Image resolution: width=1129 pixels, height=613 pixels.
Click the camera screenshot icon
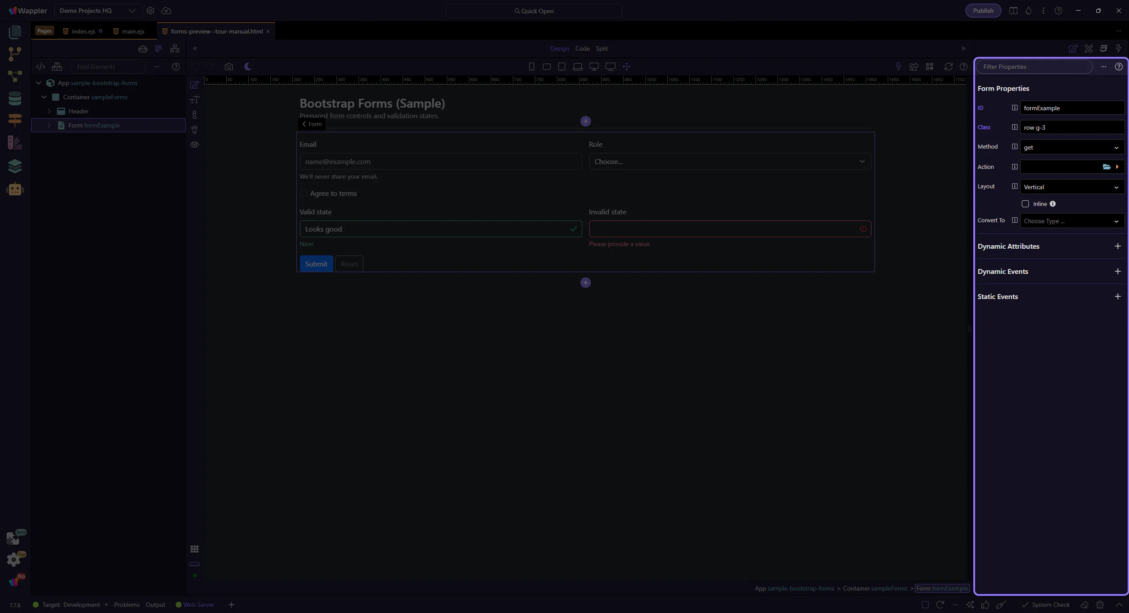(x=228, y=67)
